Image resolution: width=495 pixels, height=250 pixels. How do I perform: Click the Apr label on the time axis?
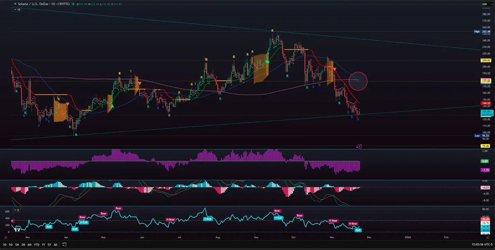coord(67,237)
